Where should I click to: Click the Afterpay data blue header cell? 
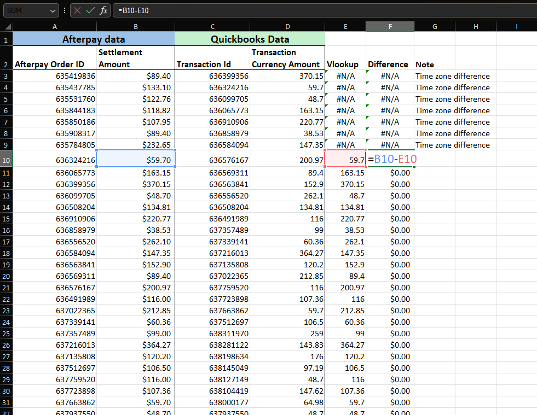click(94, 39)
